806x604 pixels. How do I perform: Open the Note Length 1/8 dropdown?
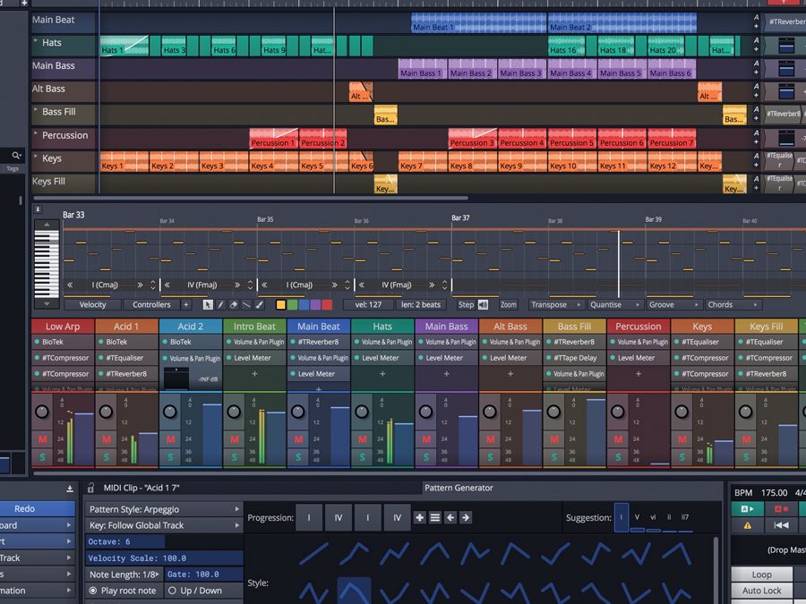pos(124,574)
